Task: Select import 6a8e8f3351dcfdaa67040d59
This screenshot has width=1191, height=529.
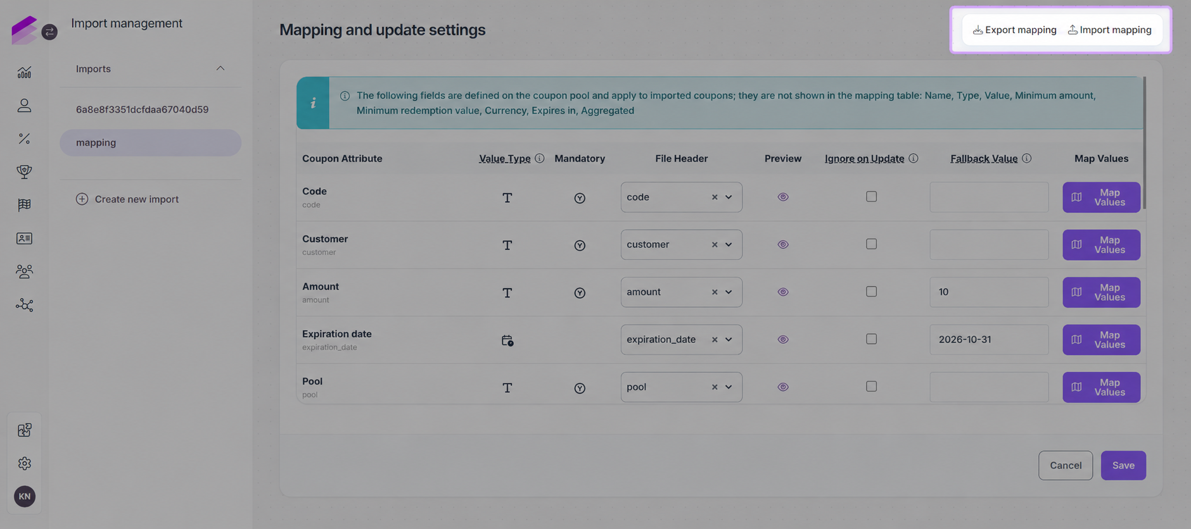Action: tap(143, 109)
